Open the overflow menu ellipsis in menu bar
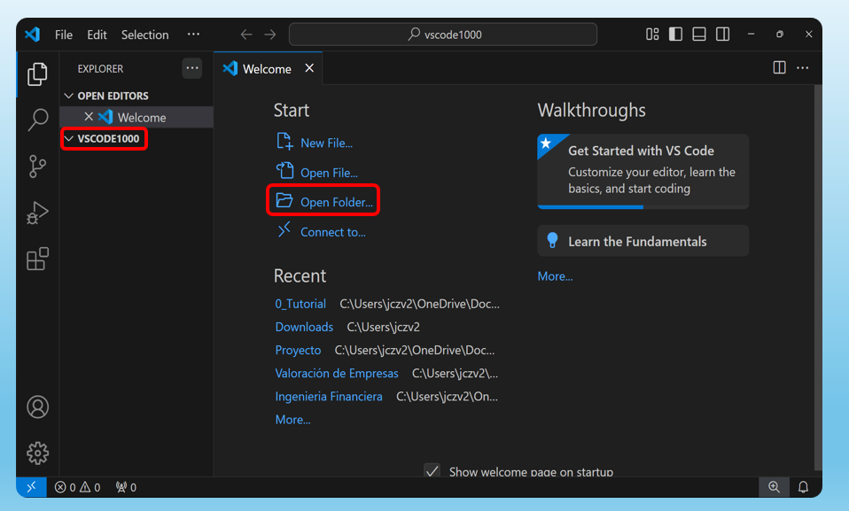This screenshot has width=849, height=511. (x=193, y=35)
